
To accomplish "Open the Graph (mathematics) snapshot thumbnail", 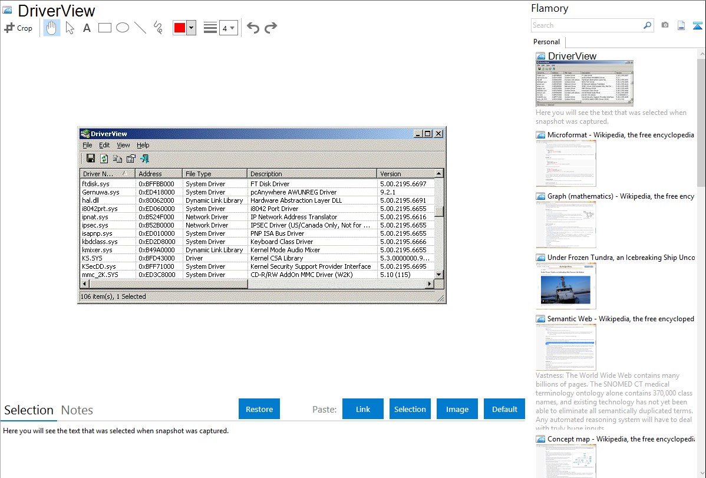I will click(x=566, y=225).
